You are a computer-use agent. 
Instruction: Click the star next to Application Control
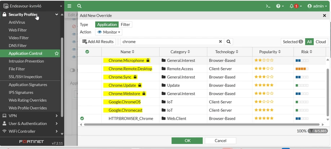pos(57,54)
